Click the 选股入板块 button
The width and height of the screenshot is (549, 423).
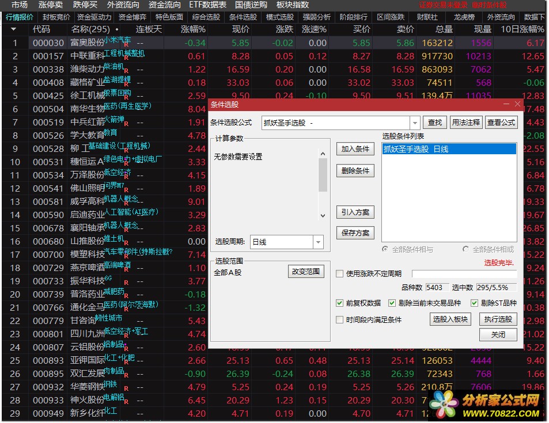click(x=450, y=319)
